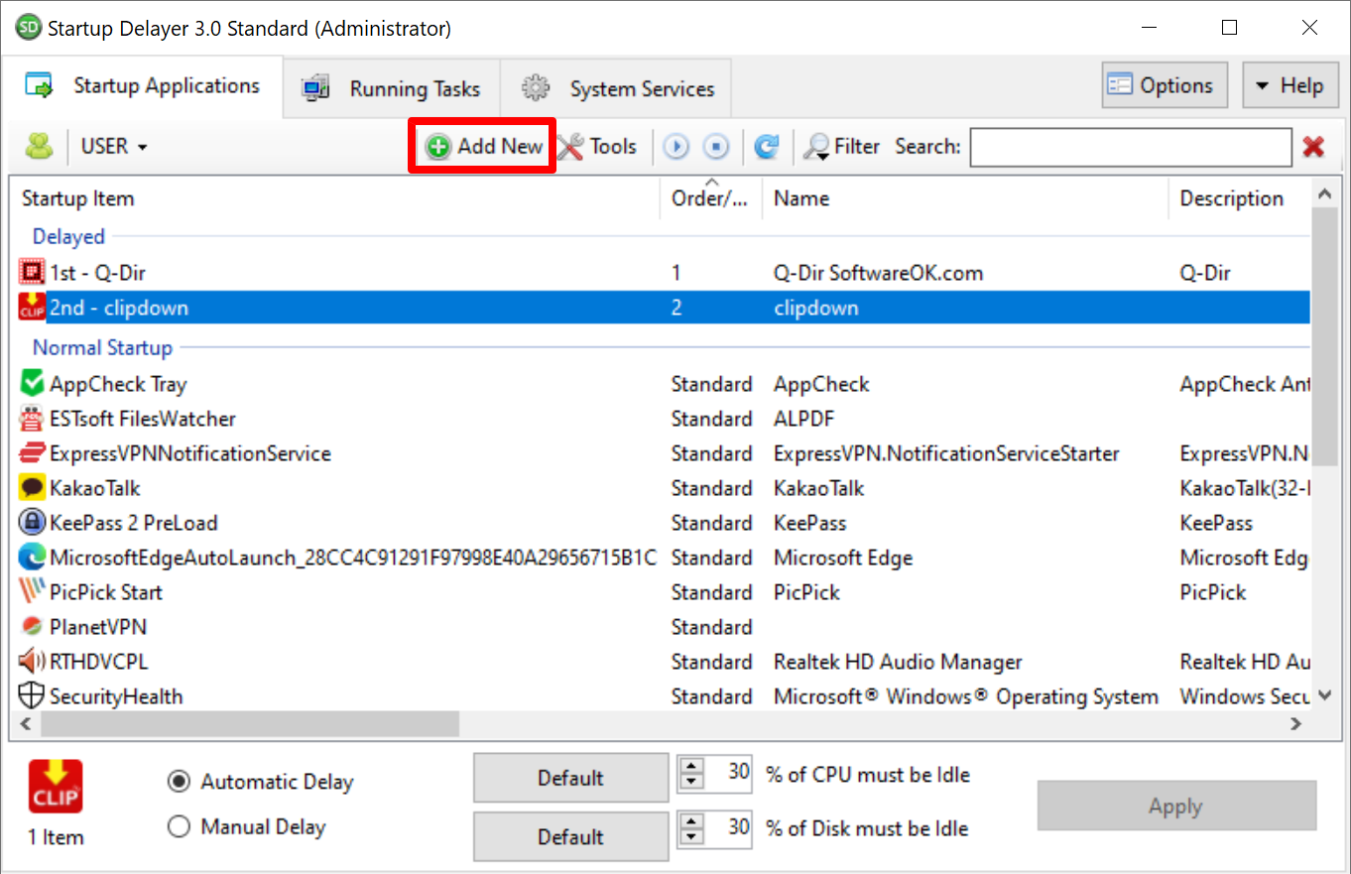
Task: Click the ESTsoft FilesWatcher icon
Action: [32, 418]
